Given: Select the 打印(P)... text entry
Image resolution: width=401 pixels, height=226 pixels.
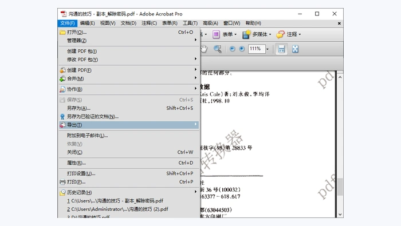Looking at the screenshot, I should click(x=76, y=182).
